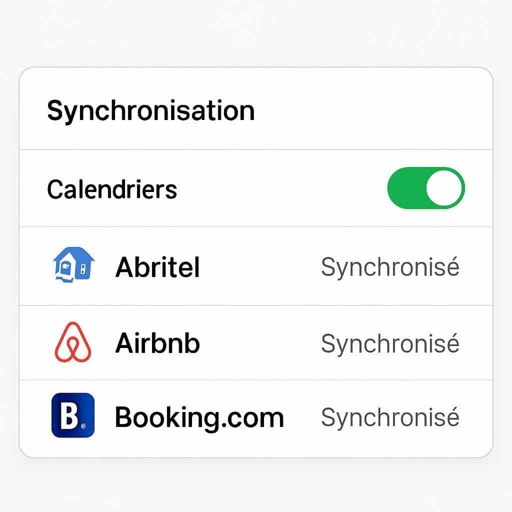This screenshot has width=512, height=512.
Task: Expand the Booking.com entry
Action: (x=256, y=416)
